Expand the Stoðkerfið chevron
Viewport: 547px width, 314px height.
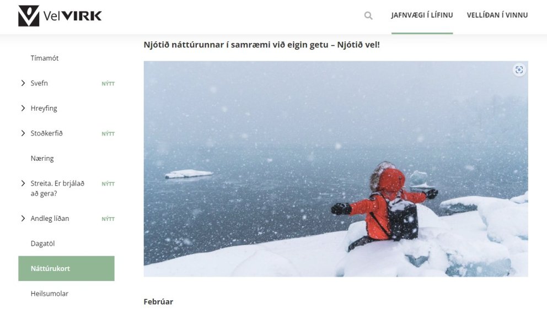click(x=23, y=133)
